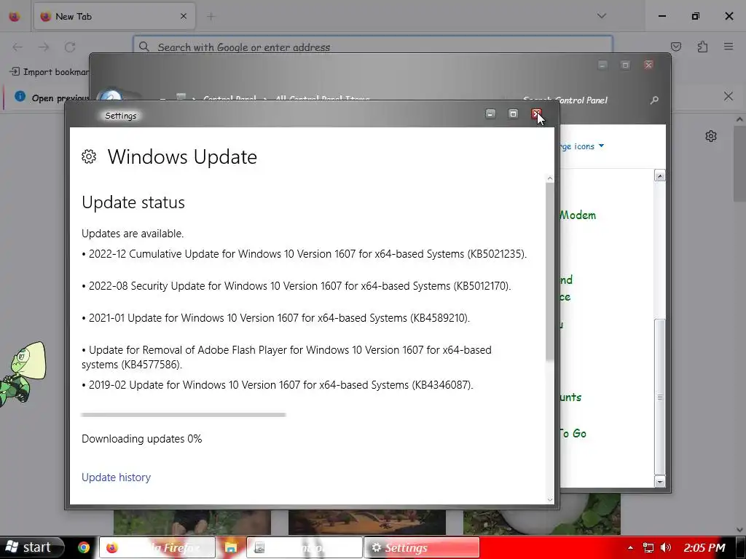The width and height of the screenshot is (746, 559).
Task: Open the Firefox Pocket save icon
Action: [x=675, y=47]
